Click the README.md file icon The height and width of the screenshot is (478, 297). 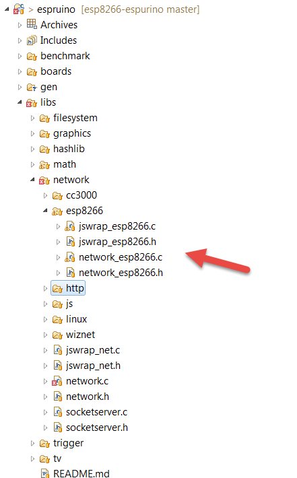point(45,473)
